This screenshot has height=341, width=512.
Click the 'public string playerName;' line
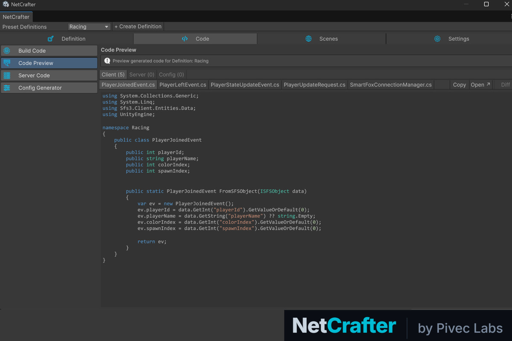[162, 159]
